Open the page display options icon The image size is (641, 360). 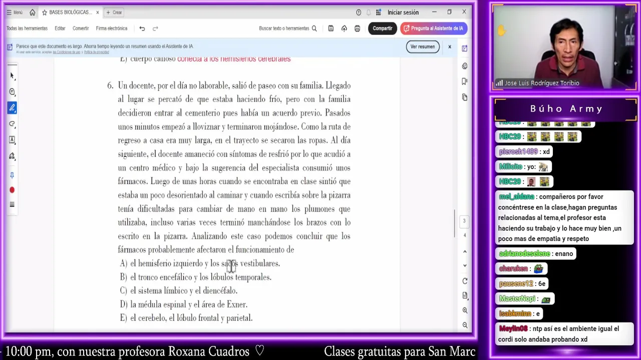click(x=465, y=296)
